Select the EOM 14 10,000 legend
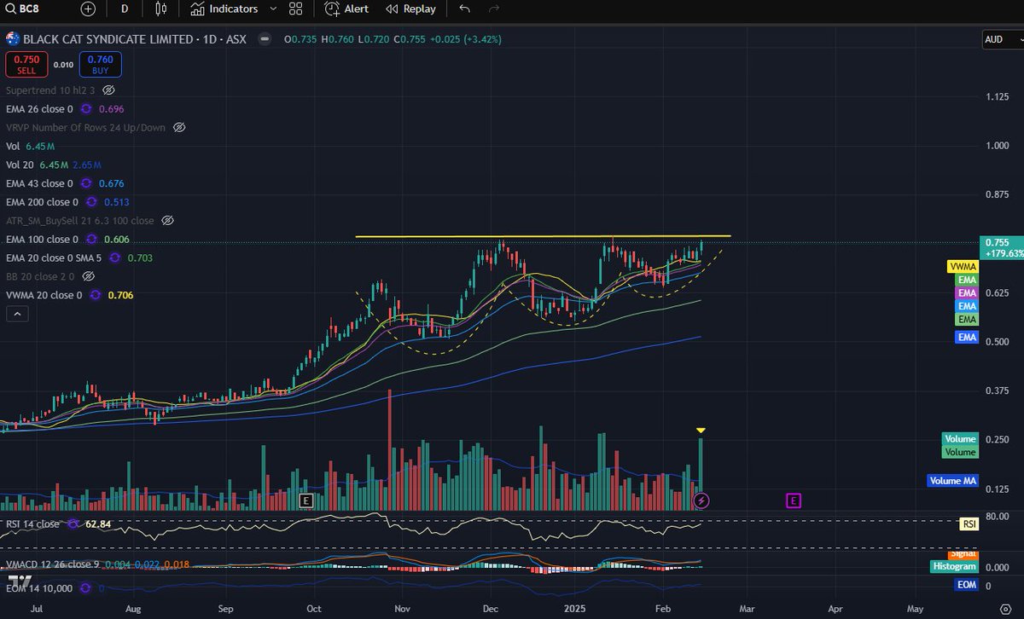The width and height of the screenshot is (1024, 619). 39,588
